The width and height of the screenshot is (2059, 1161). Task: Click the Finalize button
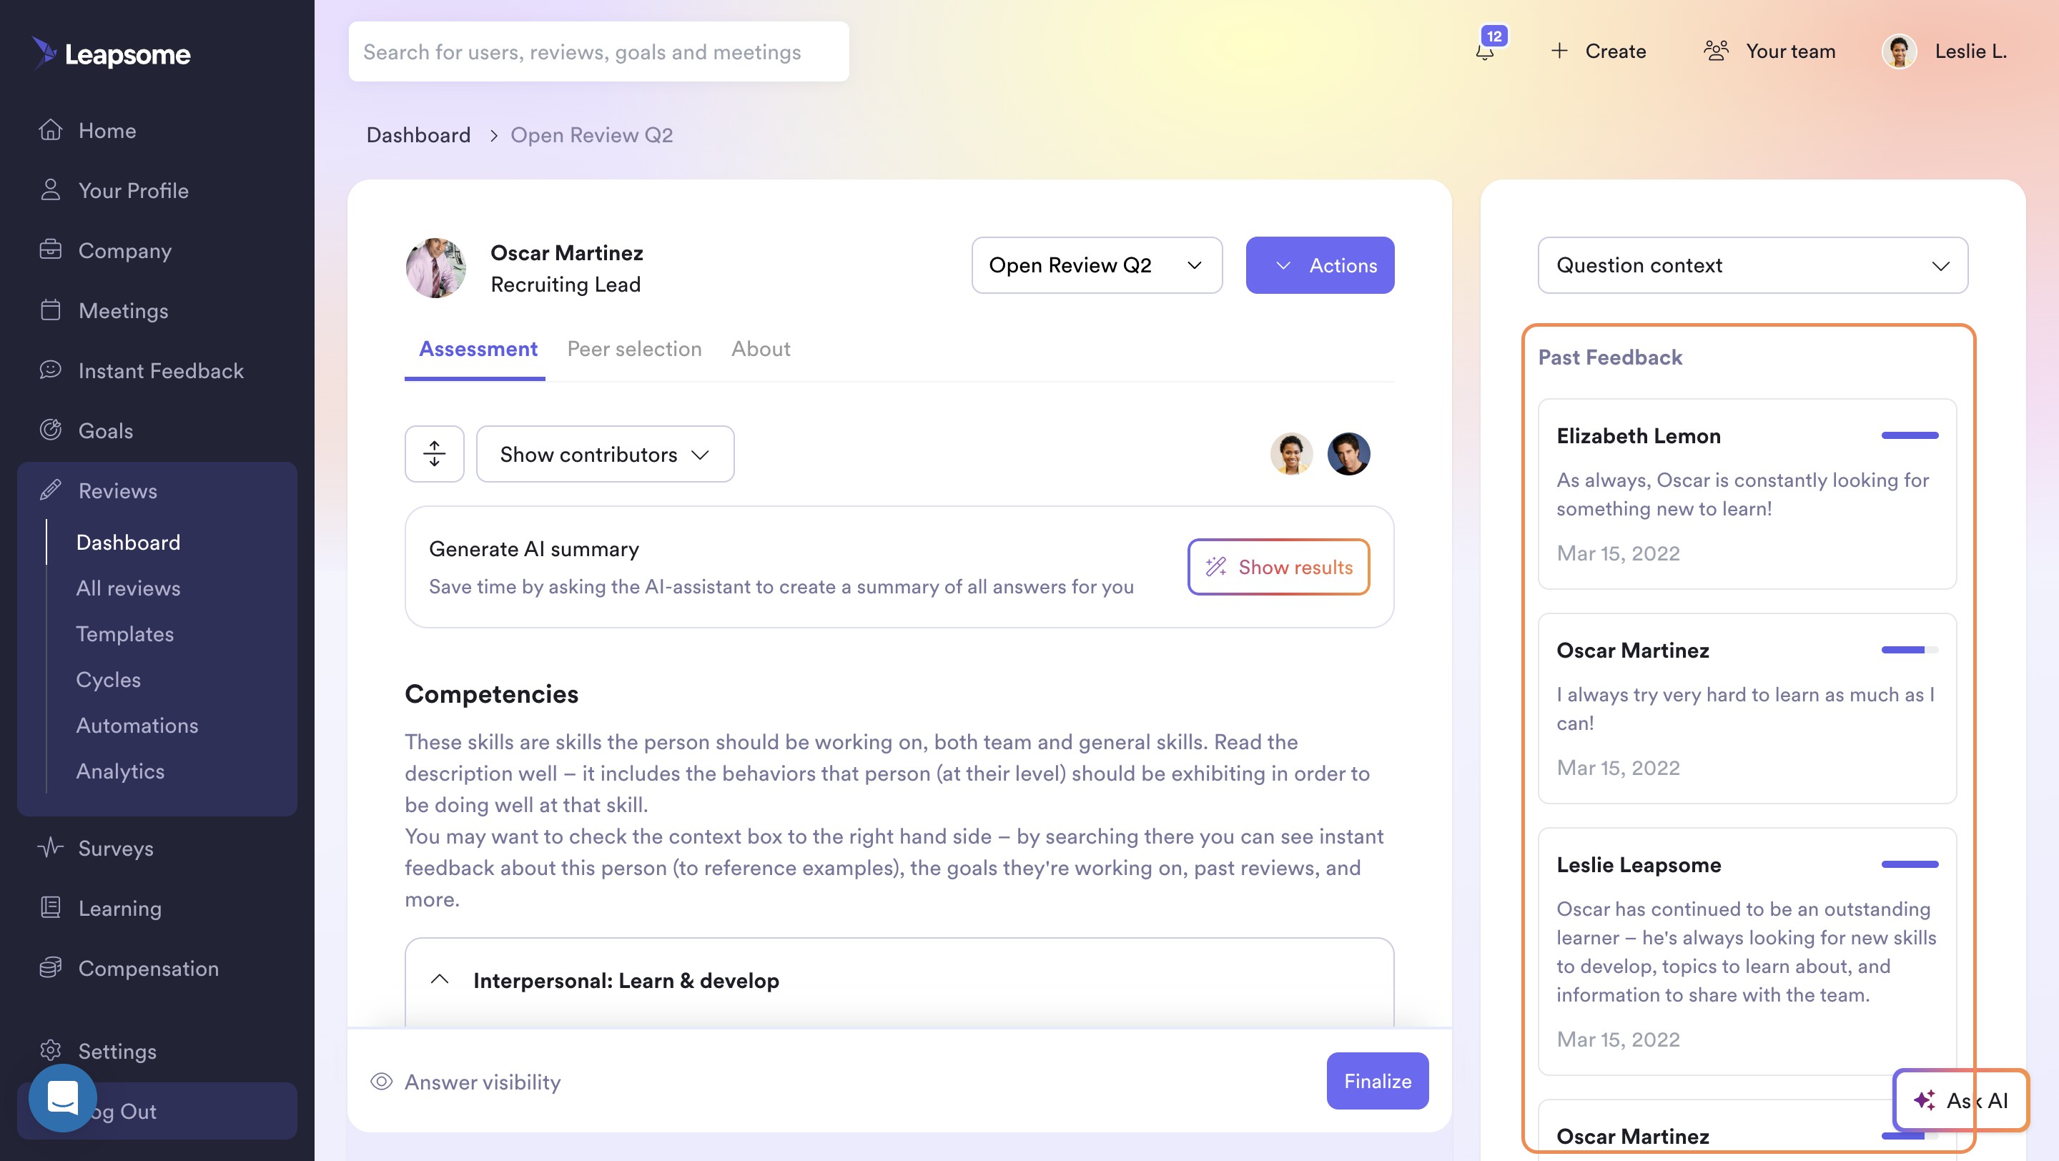point(1377,1080)
